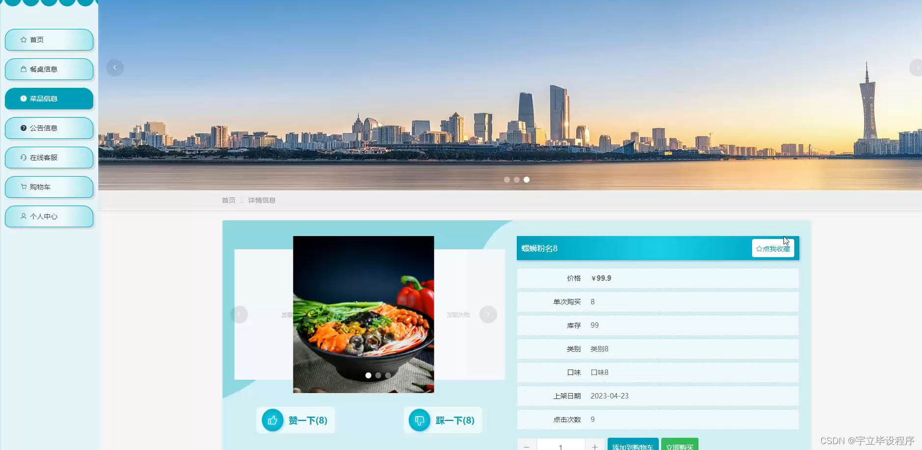Open 餐桌信息 in the sidebar
The width and height of the screenshot is (922, 450).
pos(49,69)
